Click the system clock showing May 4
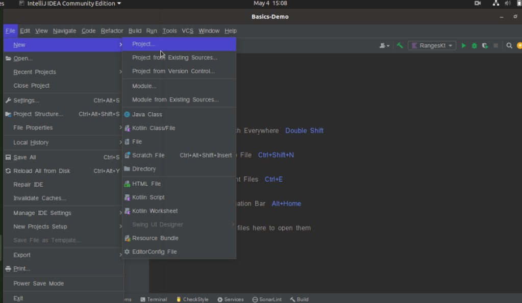Image resolution: width=522 pixels, height=303 pixels. point(270,3)
